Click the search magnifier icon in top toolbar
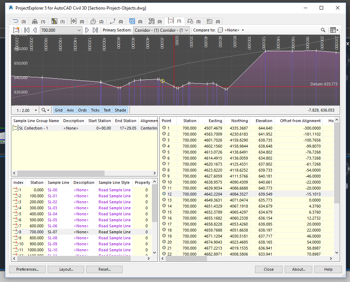Screen dimensions: 350x282 pyautogui.click(x=323, y=30)
